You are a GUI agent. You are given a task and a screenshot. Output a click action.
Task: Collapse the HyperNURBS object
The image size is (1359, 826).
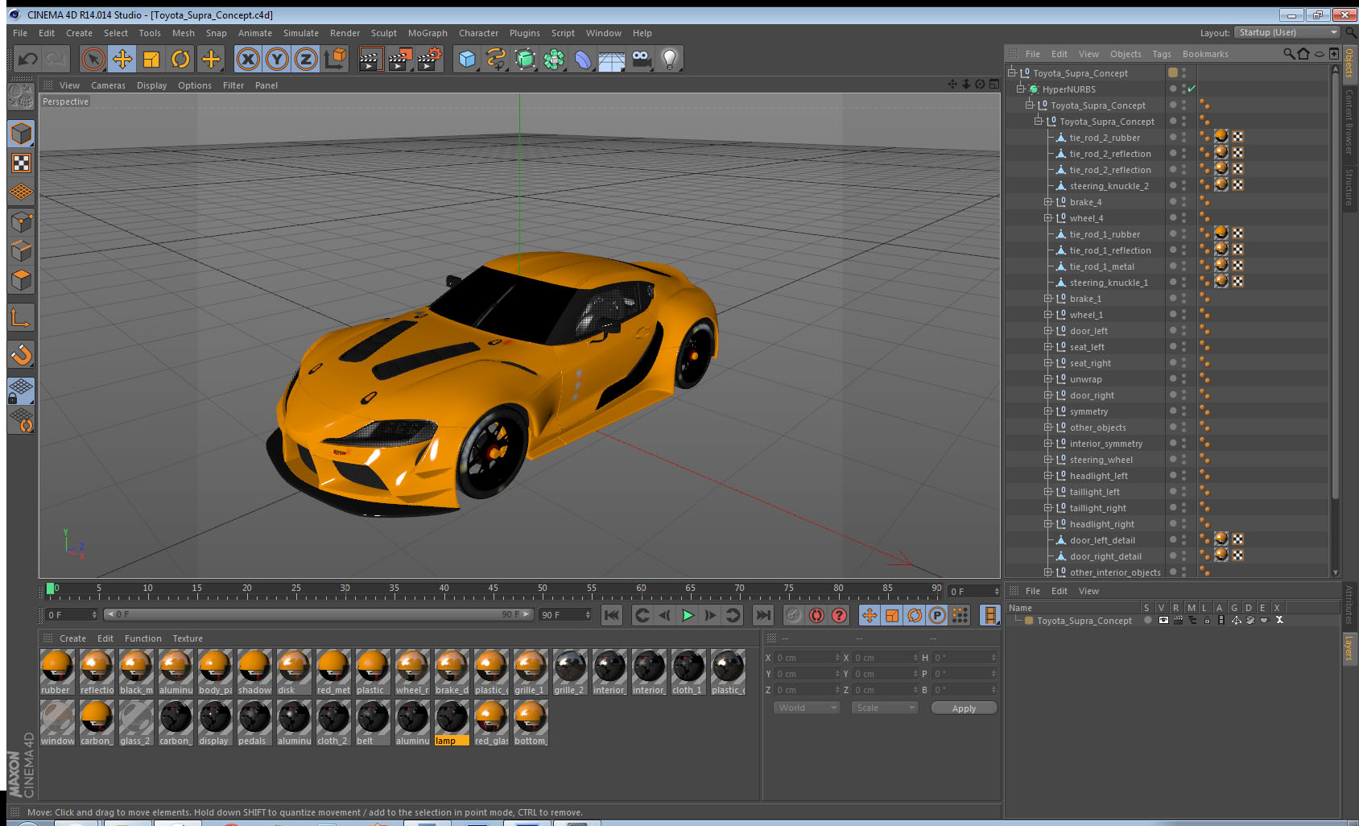click(x=1021, y=89)
